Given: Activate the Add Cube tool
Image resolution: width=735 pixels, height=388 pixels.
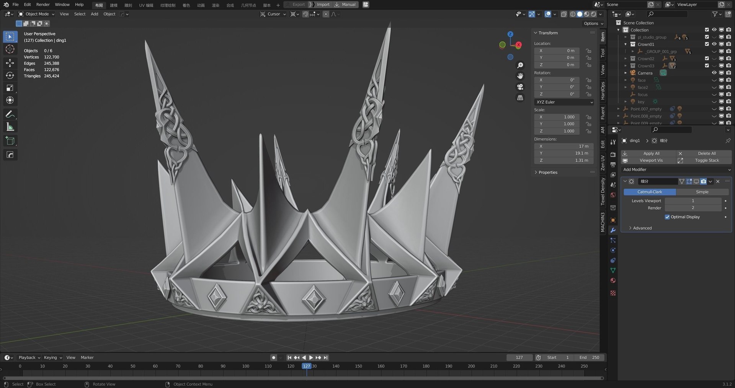Looking at the screenshot, I should click(10, 141).
